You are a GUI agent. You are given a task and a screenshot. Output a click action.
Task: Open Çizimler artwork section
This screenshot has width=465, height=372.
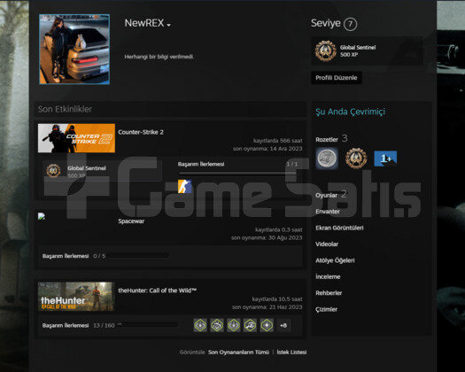click(326, 309)
